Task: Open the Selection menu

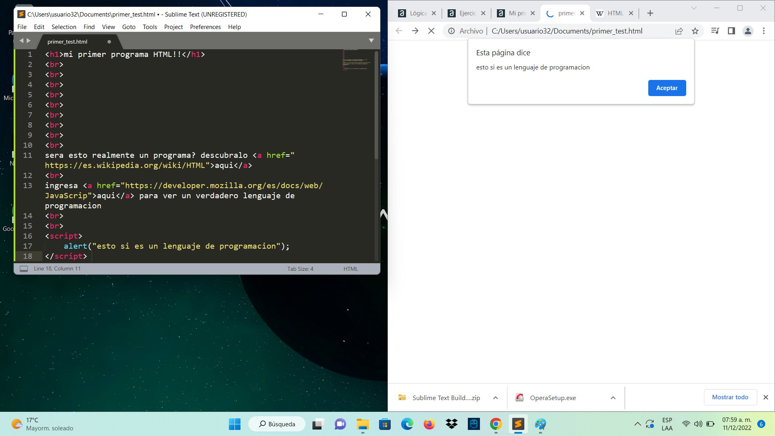Action: (64, 27)
